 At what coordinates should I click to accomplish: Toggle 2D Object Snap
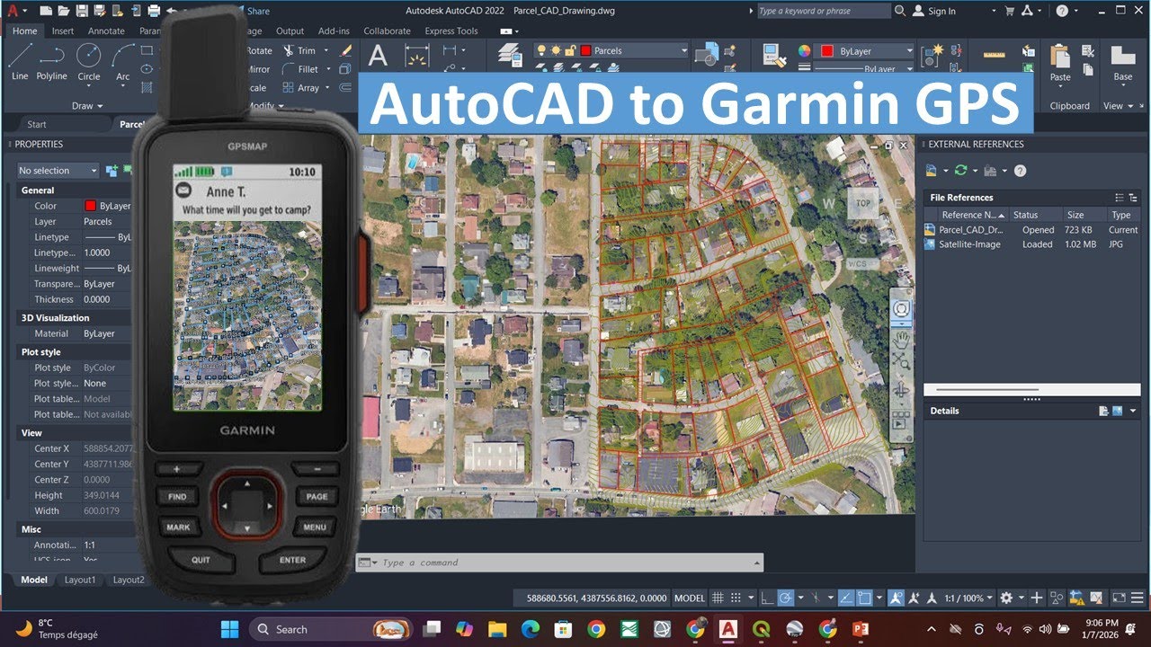[864, 598]
